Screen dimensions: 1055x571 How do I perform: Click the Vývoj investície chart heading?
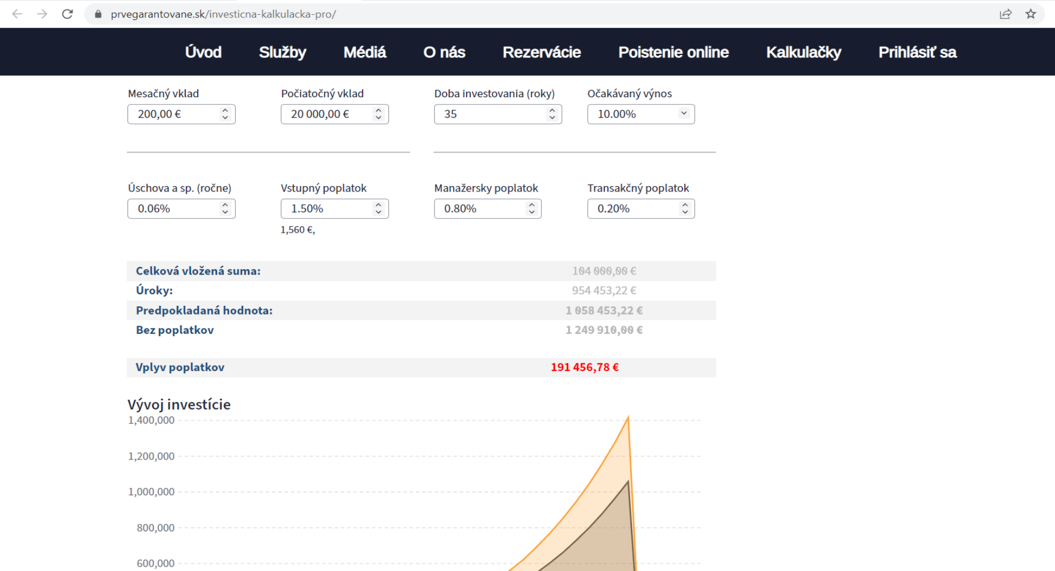179,405
